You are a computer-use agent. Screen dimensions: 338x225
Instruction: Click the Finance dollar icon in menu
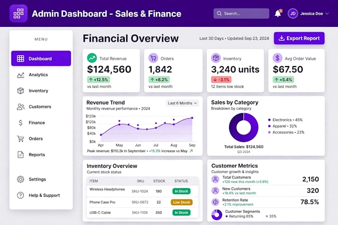(x=20, y=123)
